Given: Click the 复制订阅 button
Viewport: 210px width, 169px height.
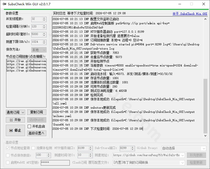Looking at the screenshot, I should pyautogui.click(x=37, y=112).
